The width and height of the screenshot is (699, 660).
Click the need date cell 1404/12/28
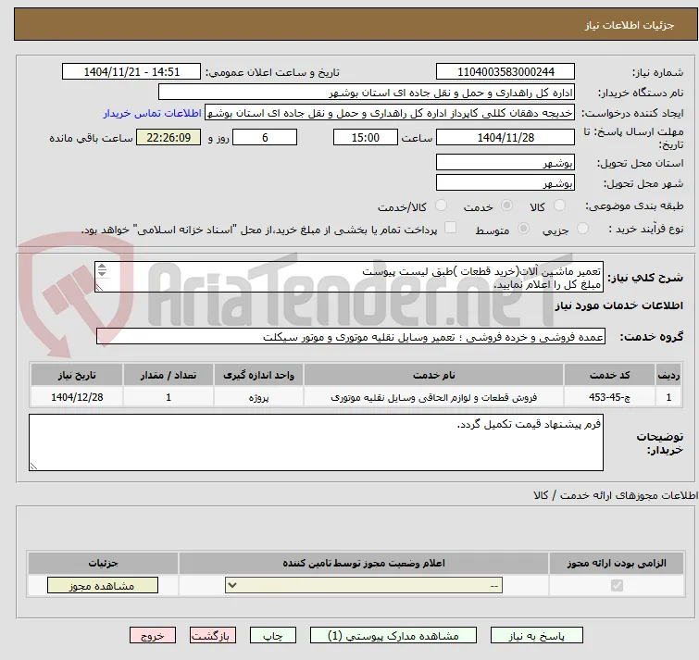pos(77,397)
